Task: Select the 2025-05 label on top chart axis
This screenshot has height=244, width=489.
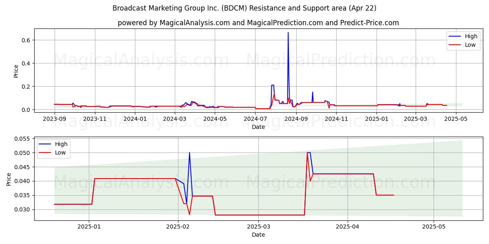Action: click(456, 119)
